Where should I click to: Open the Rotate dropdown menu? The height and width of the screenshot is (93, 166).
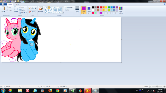[23, 13]
